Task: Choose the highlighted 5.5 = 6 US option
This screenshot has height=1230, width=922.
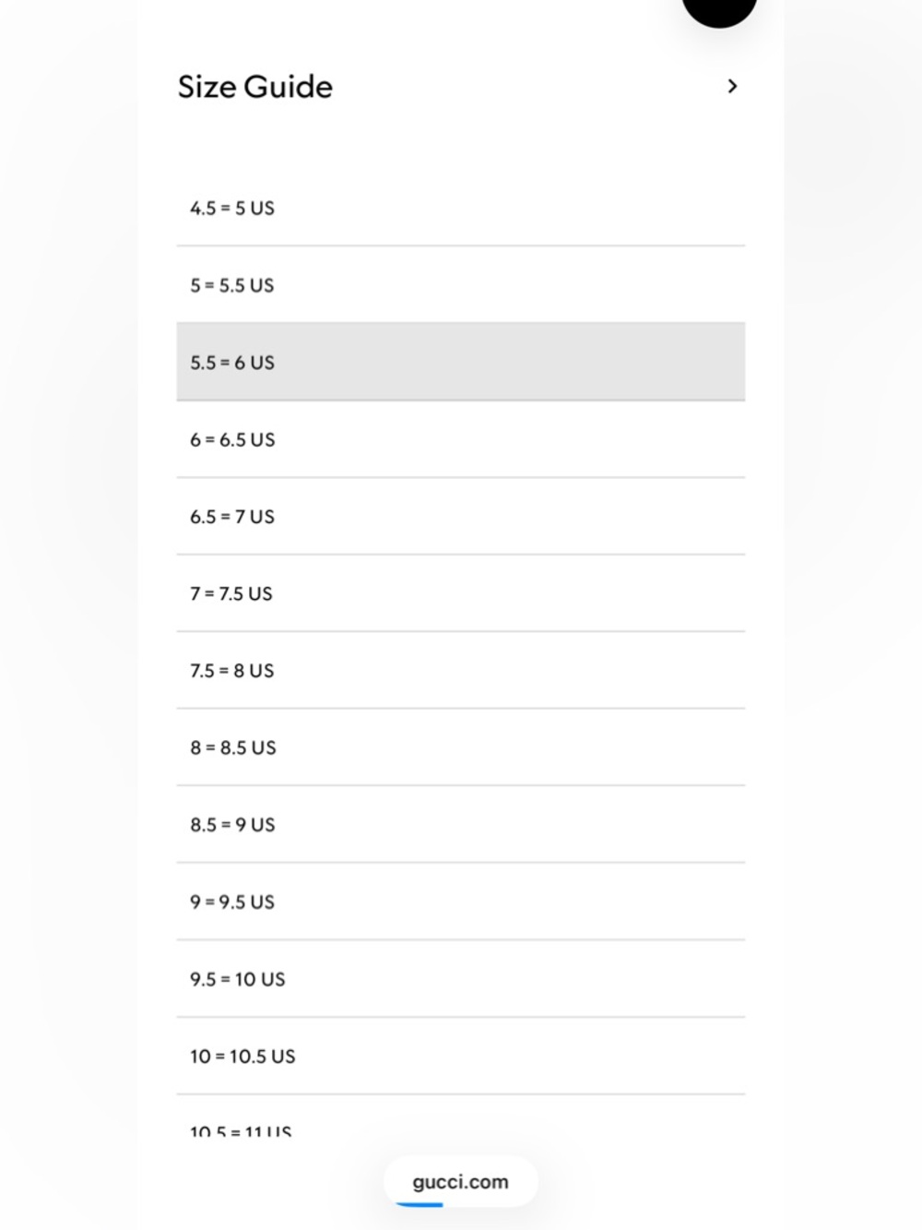Action: tap(461, 362)
